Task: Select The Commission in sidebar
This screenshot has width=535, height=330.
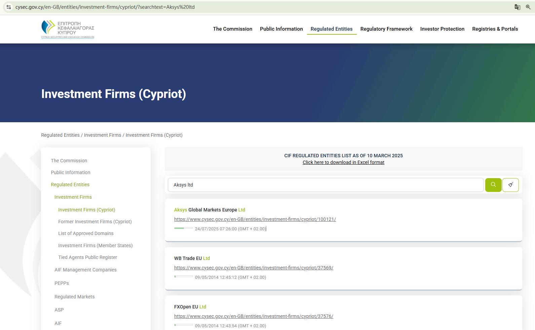Action: pyautogui.click(x=69, y=161)
